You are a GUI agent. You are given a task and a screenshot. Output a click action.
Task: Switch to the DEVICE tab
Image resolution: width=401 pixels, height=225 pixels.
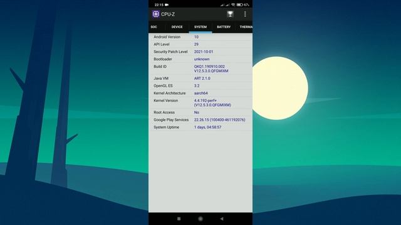177,27
